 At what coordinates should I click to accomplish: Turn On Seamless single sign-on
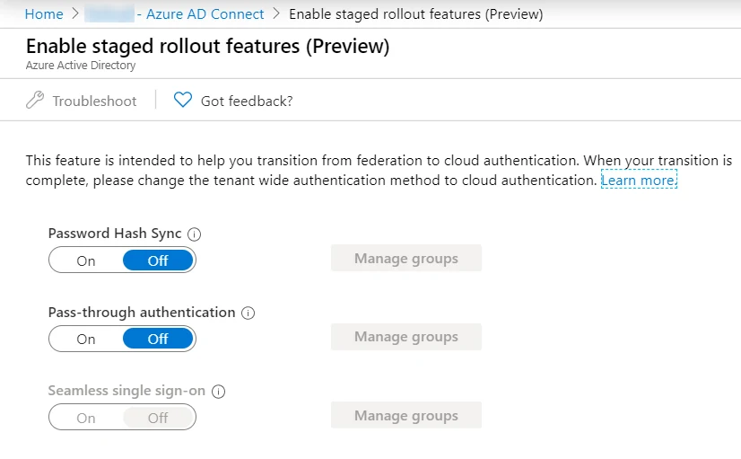pyautogui.click(x=86, y=418)
